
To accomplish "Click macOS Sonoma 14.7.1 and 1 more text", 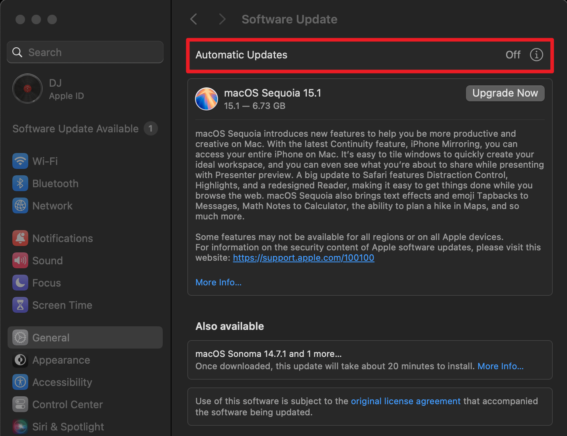I will [x=269, y=354].
